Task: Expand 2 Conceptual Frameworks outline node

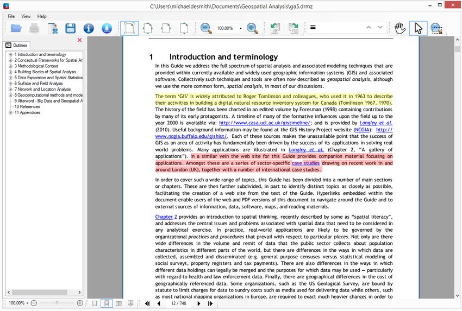Action: 10,60
